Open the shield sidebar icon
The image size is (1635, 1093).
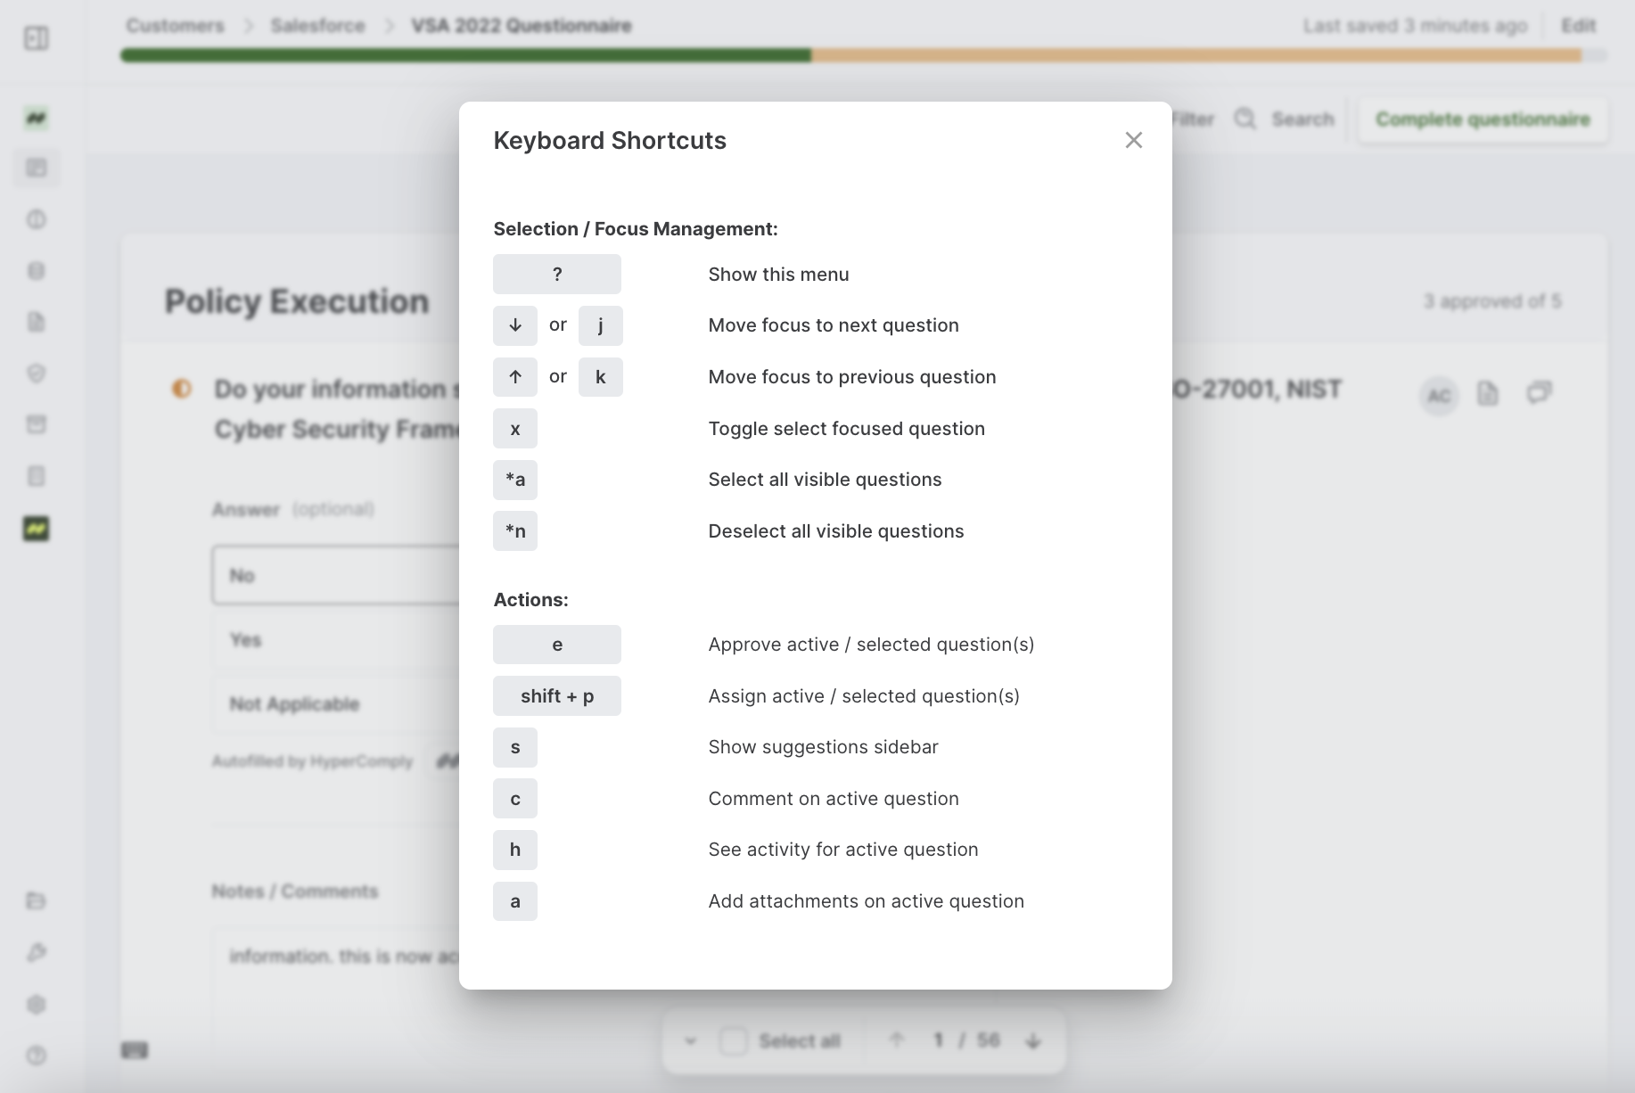coord(37,373)
